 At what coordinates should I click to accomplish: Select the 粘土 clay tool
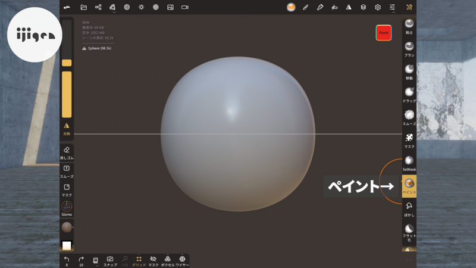pyautogui.click(x=409, y=26)
